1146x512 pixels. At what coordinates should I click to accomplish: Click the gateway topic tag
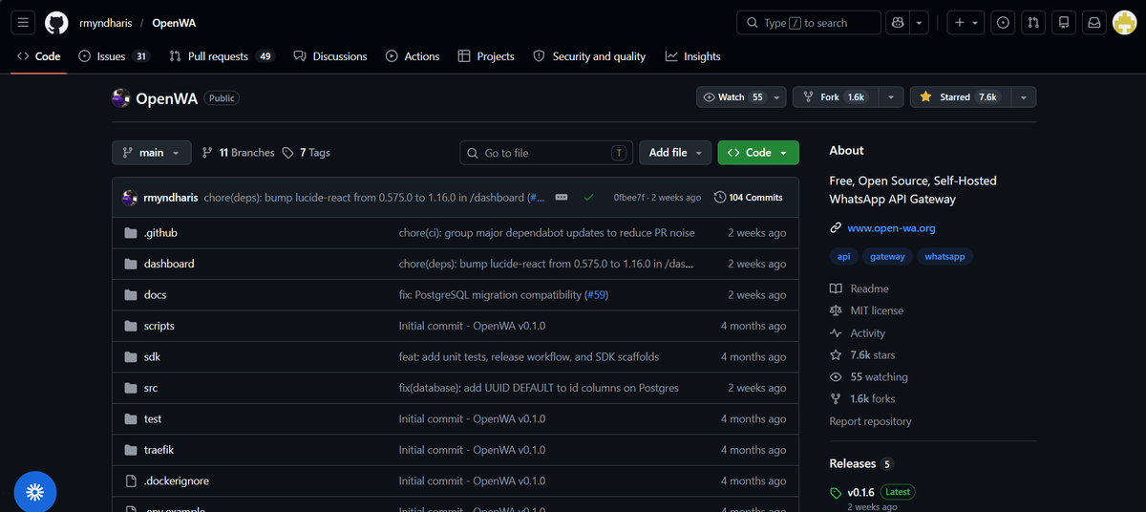coord(887,257)
